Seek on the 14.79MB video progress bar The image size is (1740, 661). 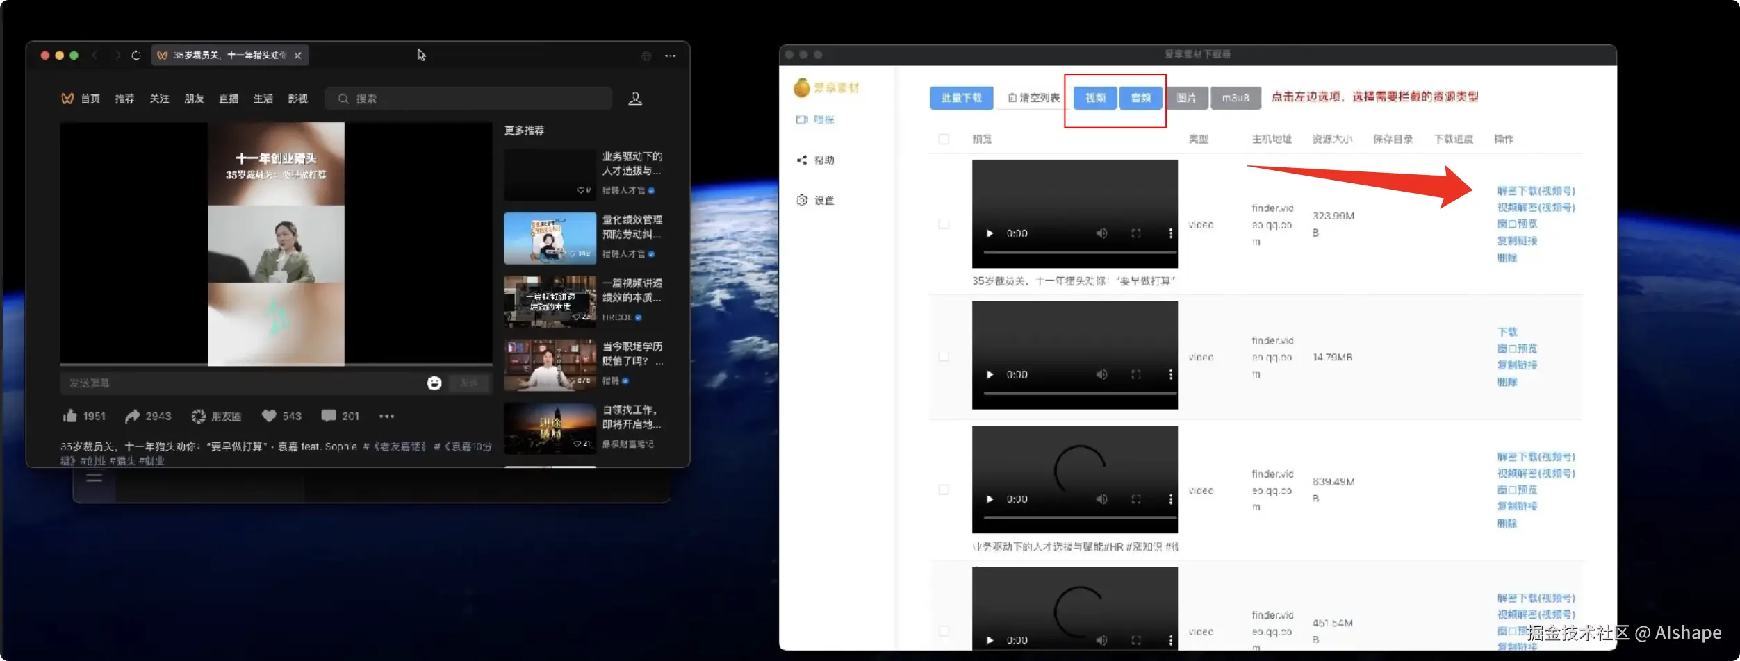coord(1080,394)
